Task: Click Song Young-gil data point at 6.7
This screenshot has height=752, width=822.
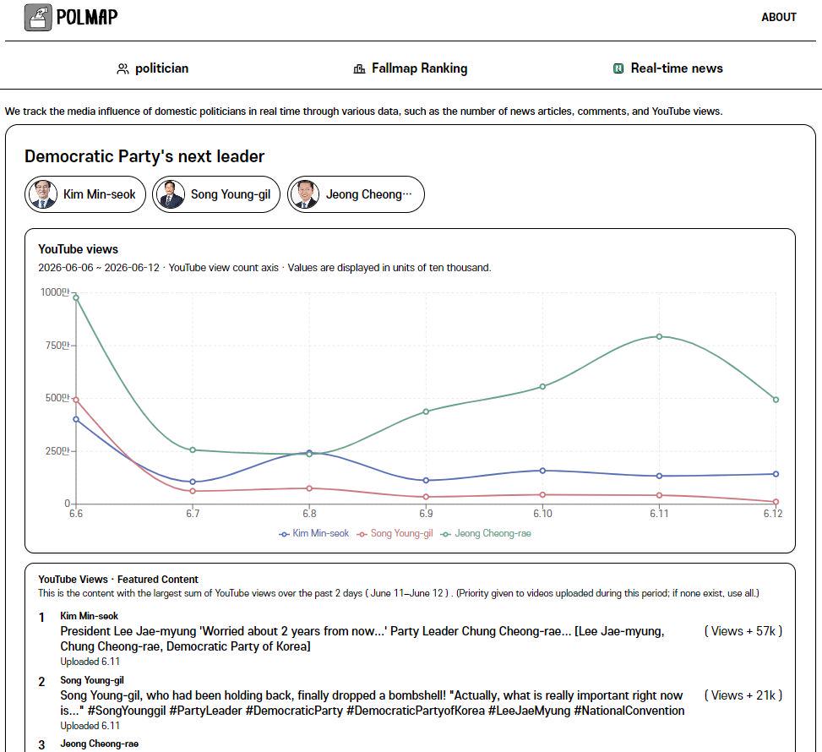Action: coord(193,492)
